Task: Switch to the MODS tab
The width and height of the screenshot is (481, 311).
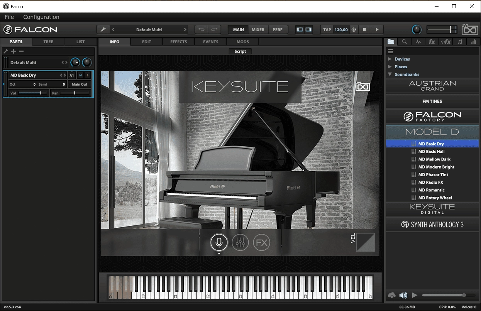Action: coord(243,42)
